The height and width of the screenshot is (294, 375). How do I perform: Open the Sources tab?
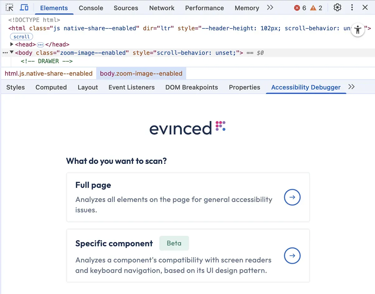pyautogui.click(x=126, y=8)
